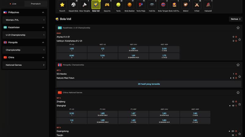The height and width of the screenshot is (137, 245).
Task: Open the Esports controller icon
Action: [x=107, y=5]
